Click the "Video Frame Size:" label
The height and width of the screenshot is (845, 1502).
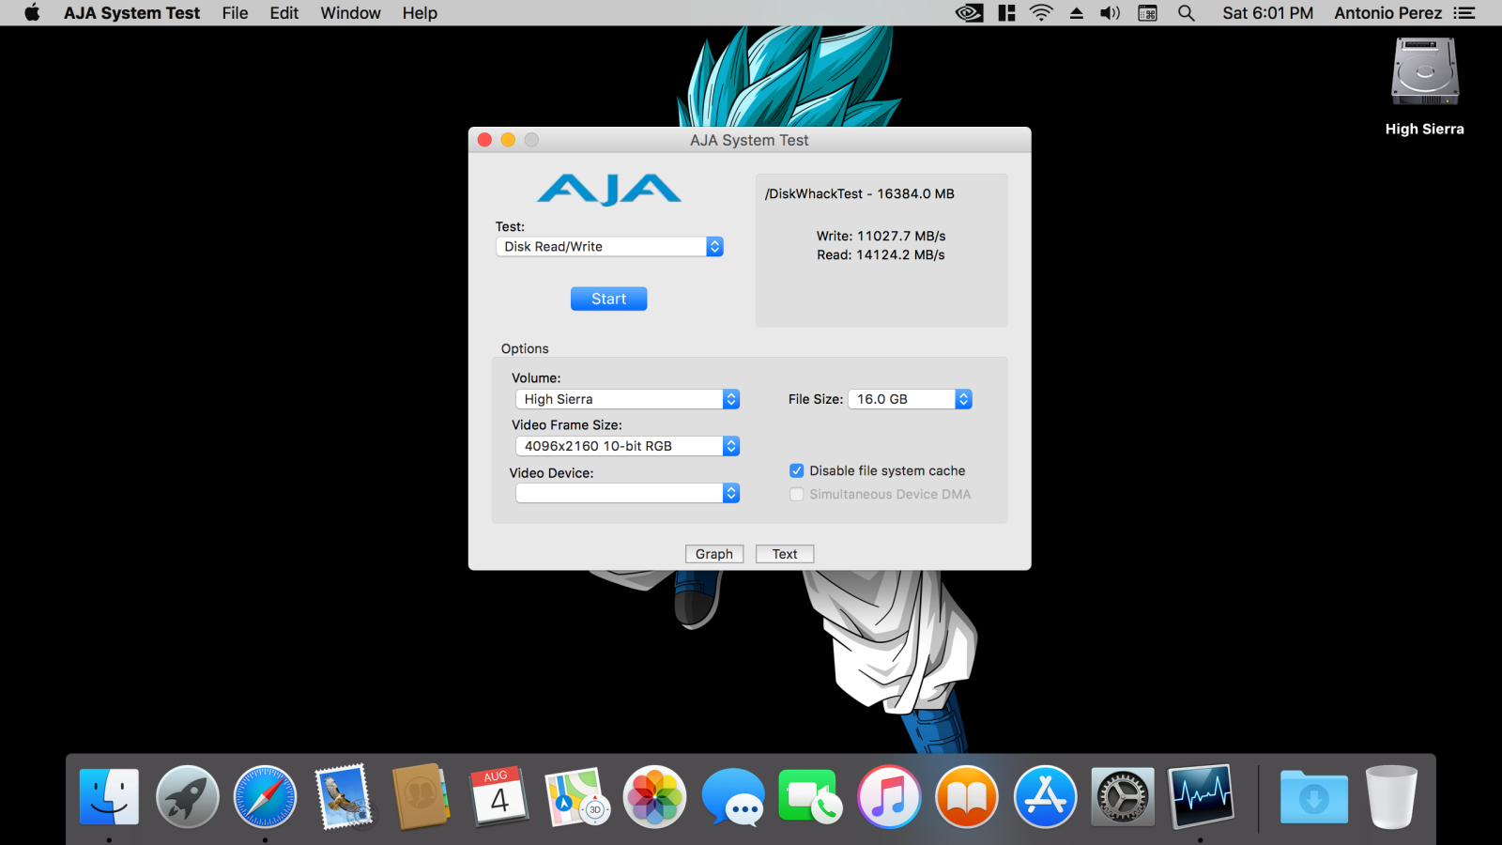567,424
